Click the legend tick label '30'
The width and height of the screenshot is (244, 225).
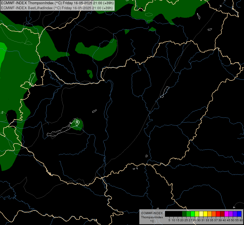199,220
